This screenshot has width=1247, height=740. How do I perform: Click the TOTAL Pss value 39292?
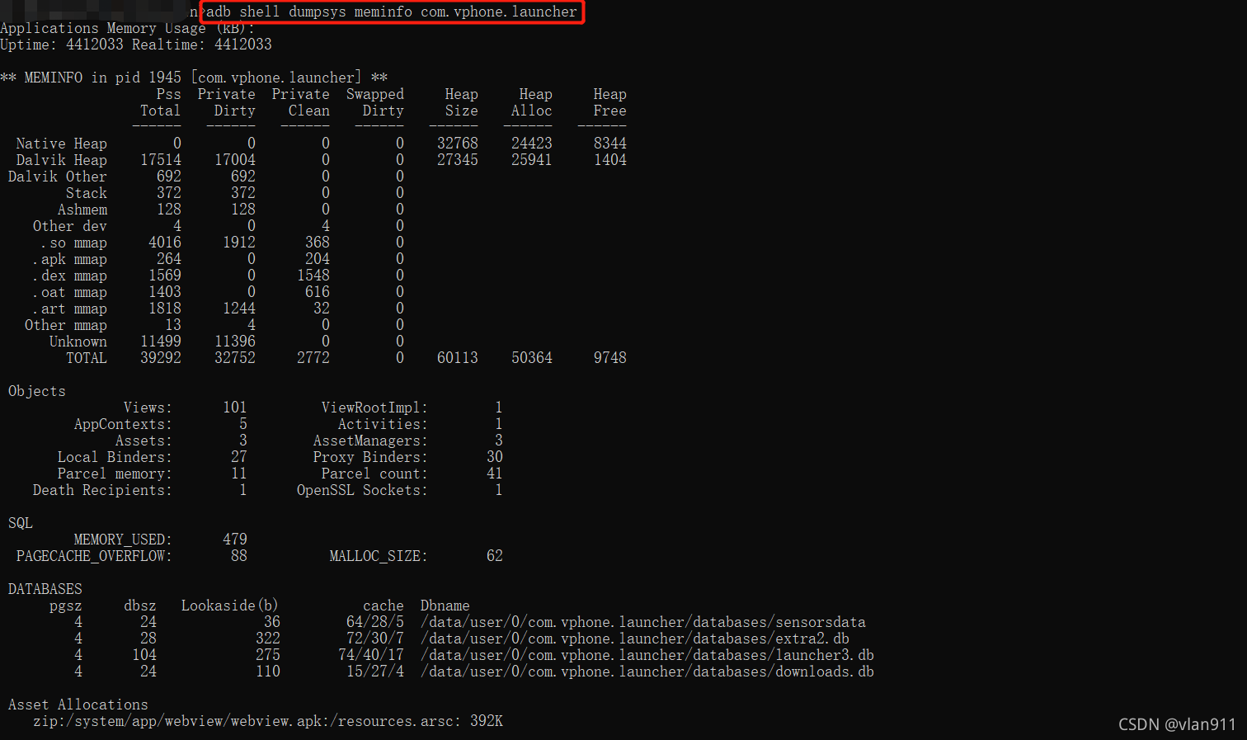(x=161, y=358)
